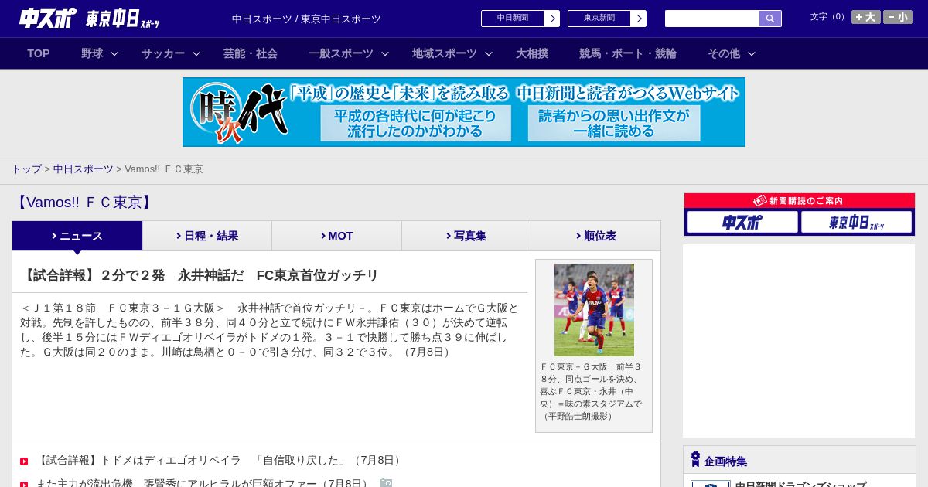Screen dimensions: 928x487
Task: Decrease font size with 小 button
Action: [898, 17]
